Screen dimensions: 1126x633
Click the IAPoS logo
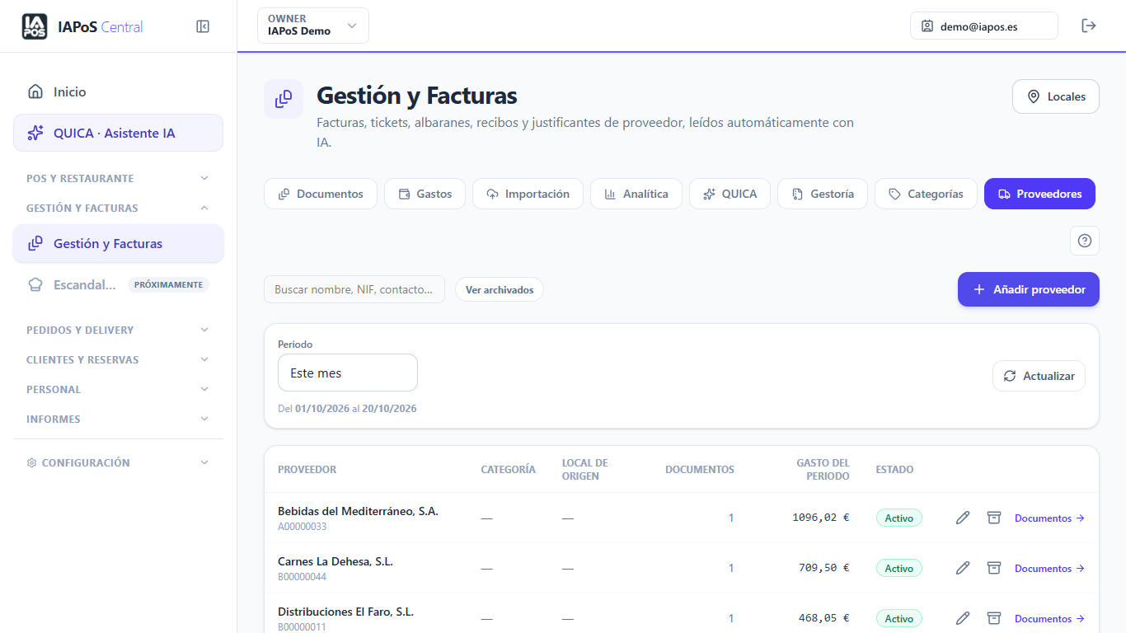[35, 26]
